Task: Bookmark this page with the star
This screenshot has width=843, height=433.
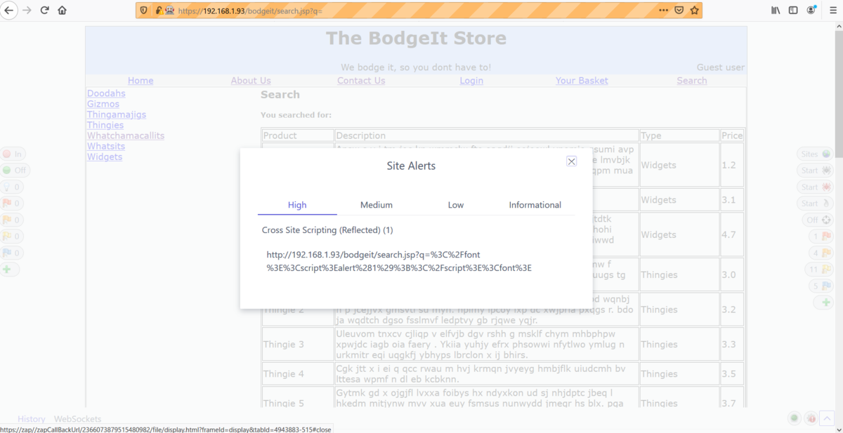Action: pos(694,11)
